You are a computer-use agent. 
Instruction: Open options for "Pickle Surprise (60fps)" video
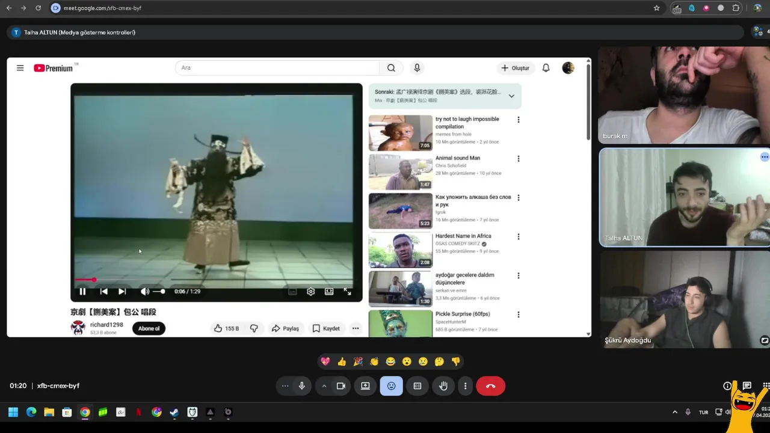(x=518, y=315)
